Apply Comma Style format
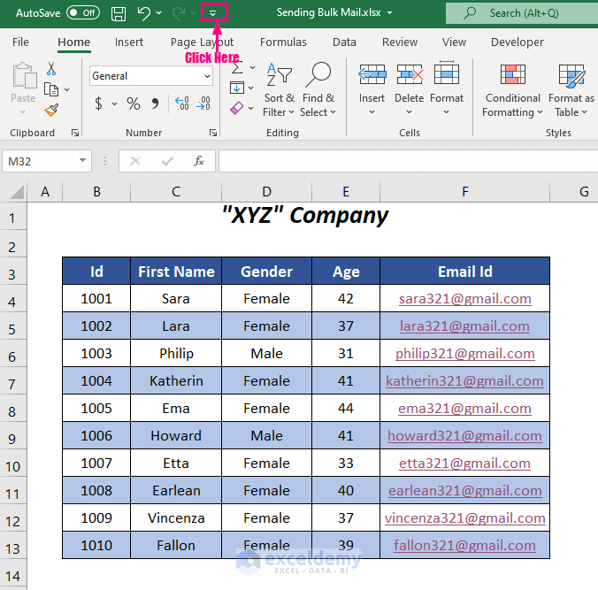The image size is (598, 590). click(155, 103)
